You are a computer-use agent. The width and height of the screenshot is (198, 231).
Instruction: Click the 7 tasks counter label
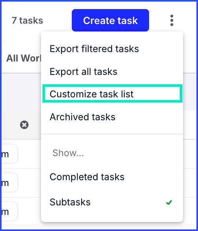27,20
